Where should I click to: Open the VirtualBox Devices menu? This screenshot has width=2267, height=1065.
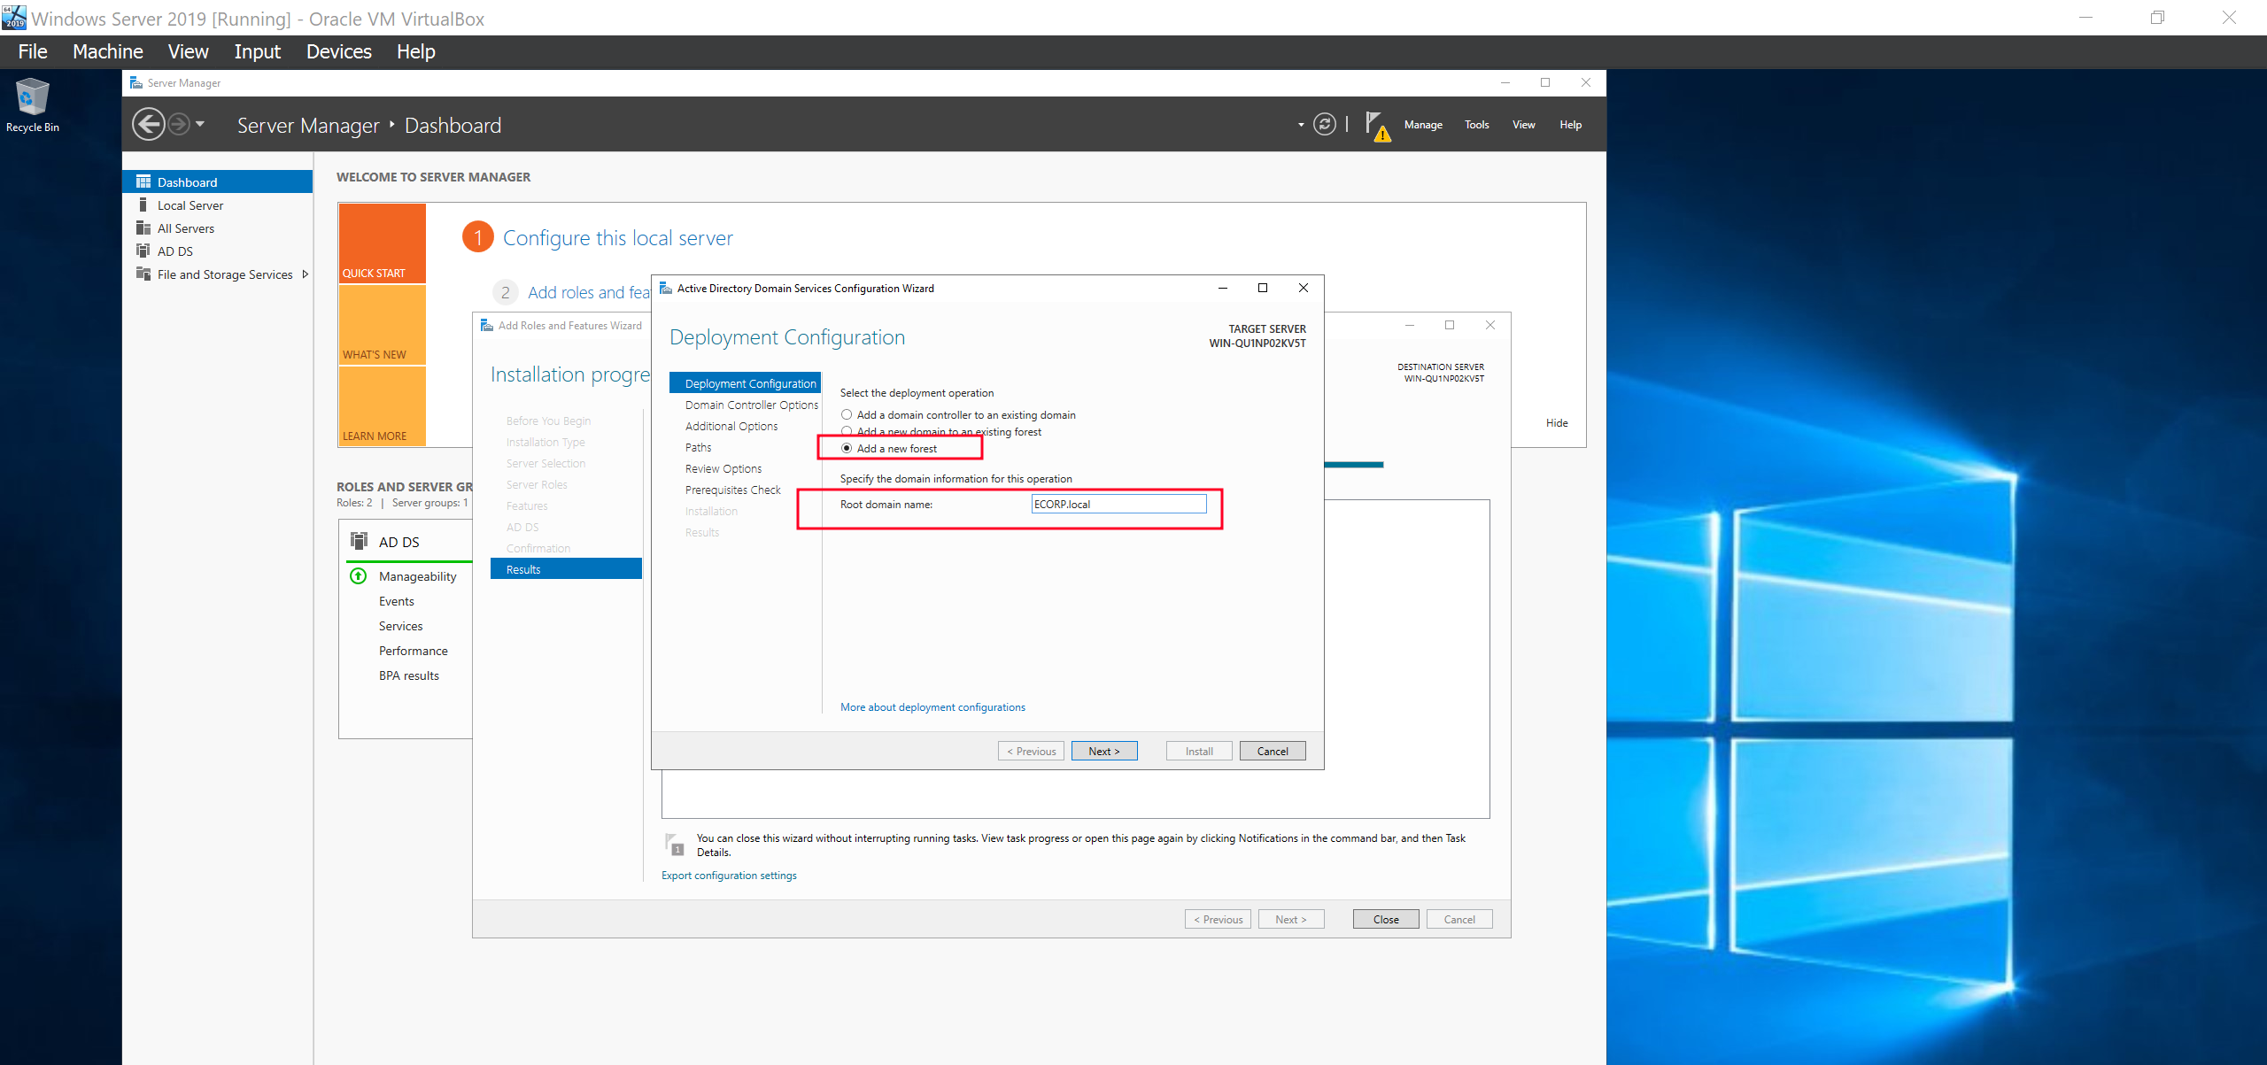pos(338,51)
